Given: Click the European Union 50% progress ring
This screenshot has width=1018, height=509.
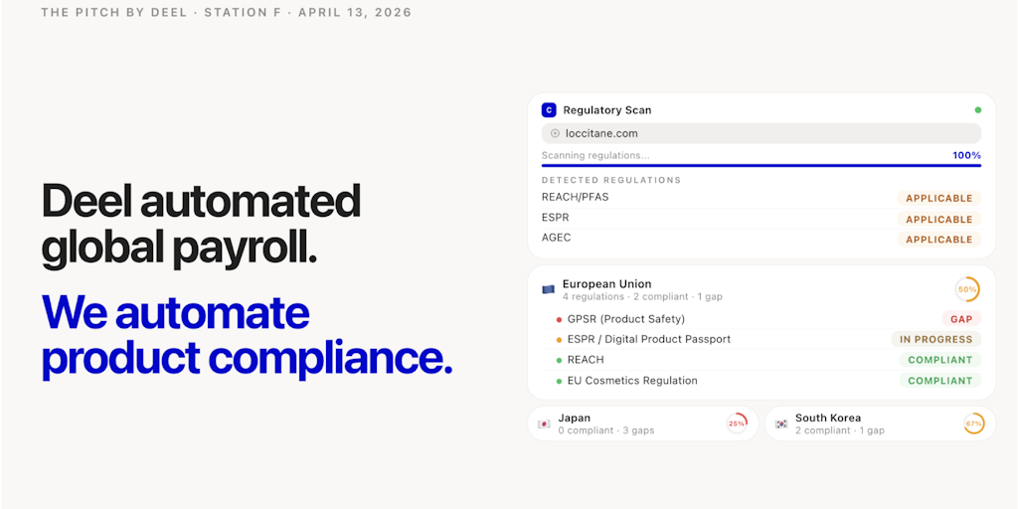Looking at the screenshot, I should click(x=967, y=289).
